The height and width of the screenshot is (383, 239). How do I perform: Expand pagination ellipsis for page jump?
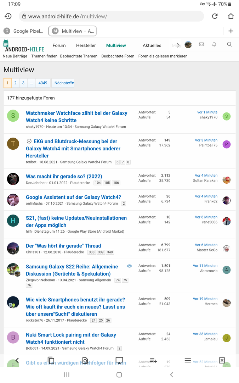point(32,83)
